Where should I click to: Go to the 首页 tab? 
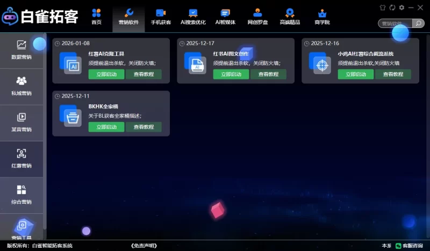pos(96,17)
